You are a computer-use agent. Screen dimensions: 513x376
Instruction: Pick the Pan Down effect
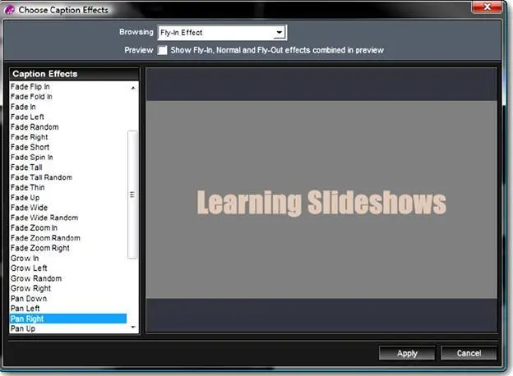29,299
